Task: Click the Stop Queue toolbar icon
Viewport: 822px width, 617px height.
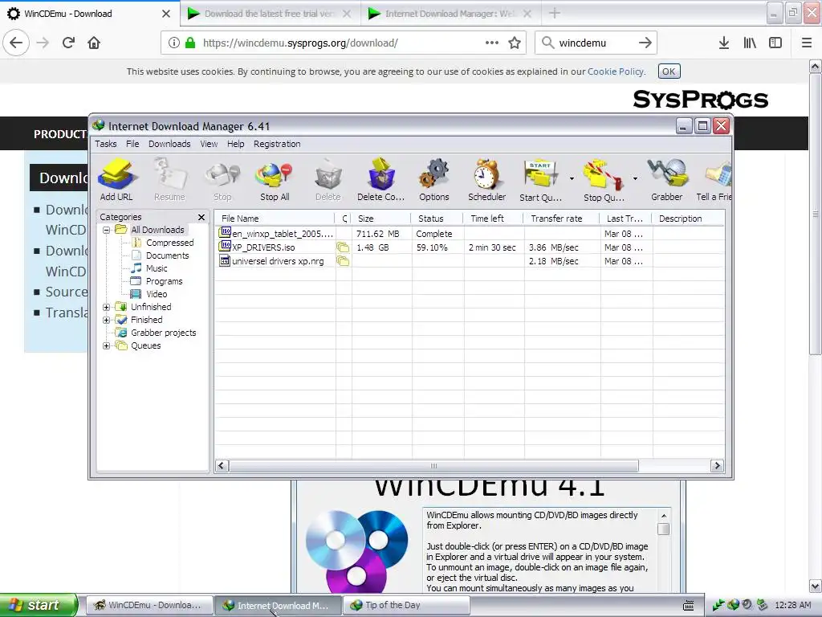Action: point(604,180)
